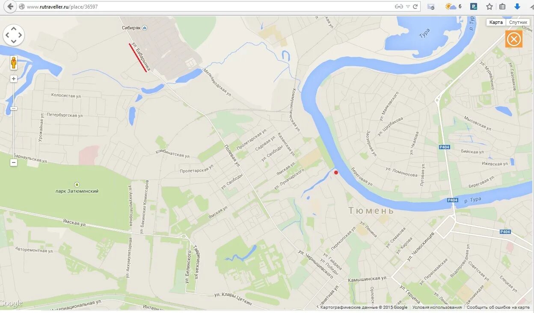Click the browser back arrow button
534x313 pixels.
point(10,6)
